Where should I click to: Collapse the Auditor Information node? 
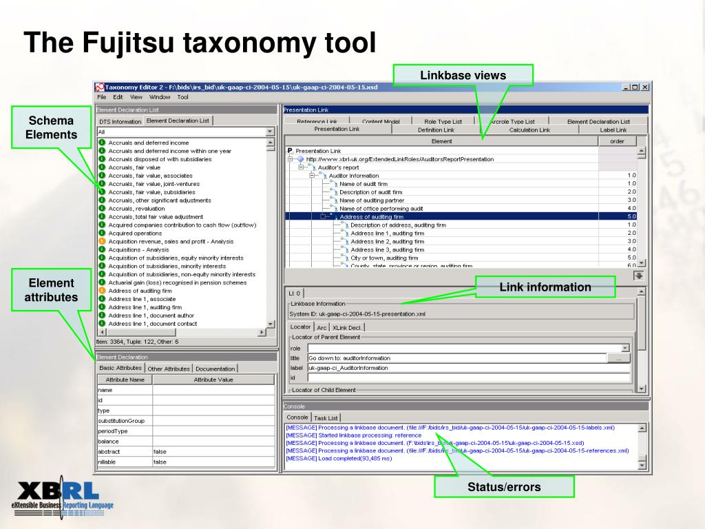[x=312, y=176]
